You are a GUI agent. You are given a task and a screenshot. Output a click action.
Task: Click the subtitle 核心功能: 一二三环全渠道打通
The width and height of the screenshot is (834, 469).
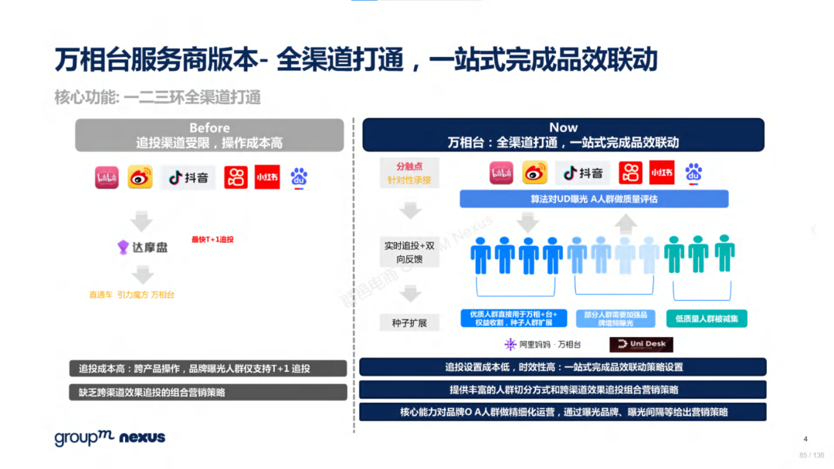coord(158,97)
